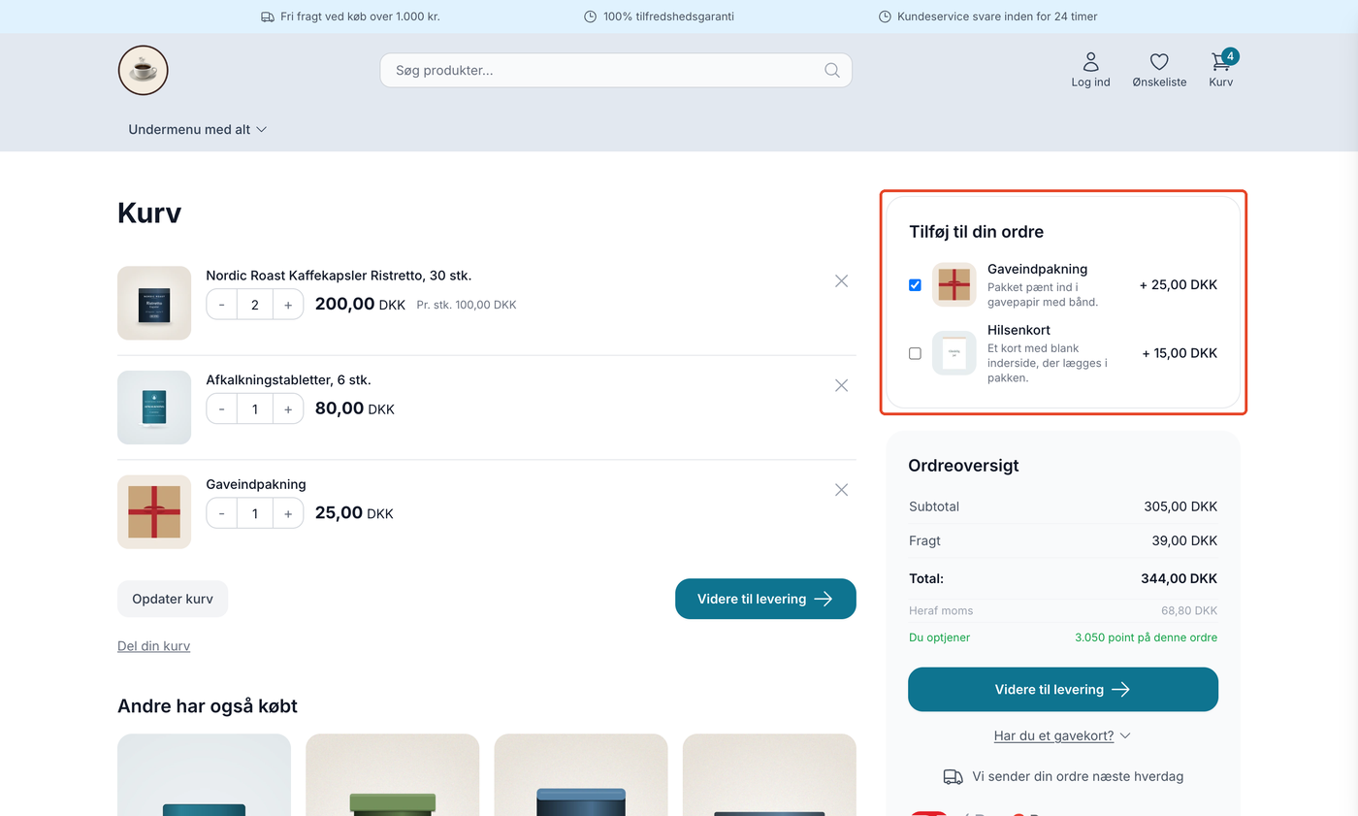Viewport: 1358px width, 816px height.
Task: Uncheck the Gaveindpakning add-on checkbox
Action: pos(915,285)
